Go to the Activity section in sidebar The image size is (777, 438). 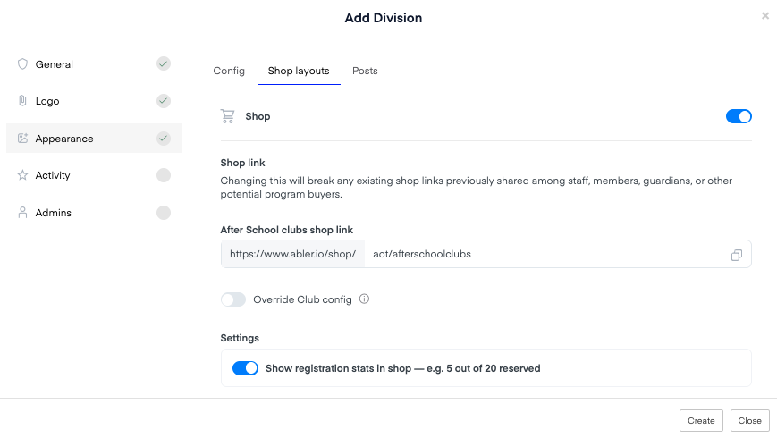point(94,175)
